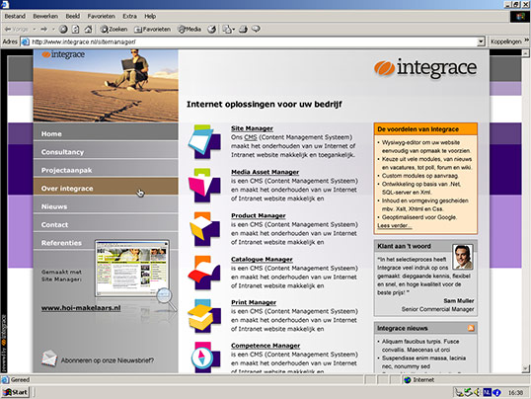This screenshot has height=399, width=531.
Task: Click the small integrace logo on the desert photo
Action: (63, 54)
